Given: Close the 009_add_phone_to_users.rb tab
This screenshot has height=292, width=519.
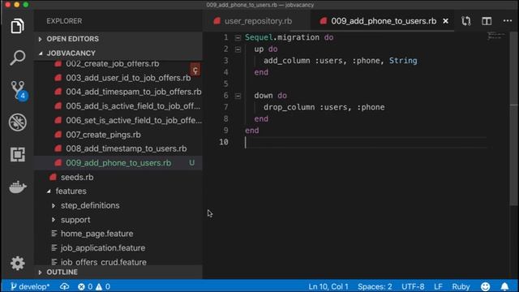Looking at the screenshot, I should (445, 21).
